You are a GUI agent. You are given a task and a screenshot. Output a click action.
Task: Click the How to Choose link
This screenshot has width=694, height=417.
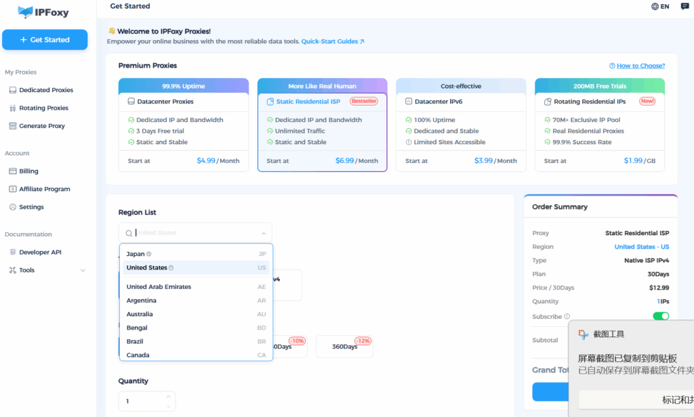(x=637, y=66)
